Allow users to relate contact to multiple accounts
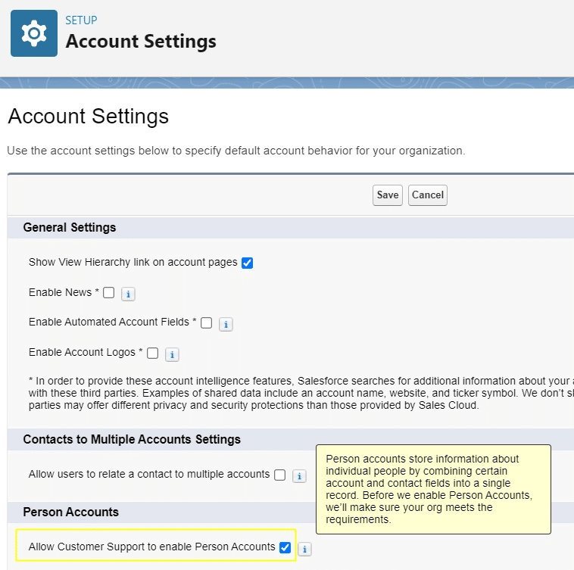574x570 pixels. click(280, 475)
